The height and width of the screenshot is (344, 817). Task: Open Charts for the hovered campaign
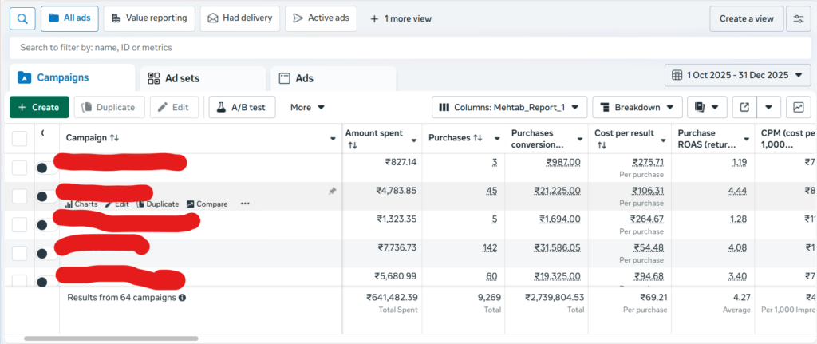click(81, 204)
